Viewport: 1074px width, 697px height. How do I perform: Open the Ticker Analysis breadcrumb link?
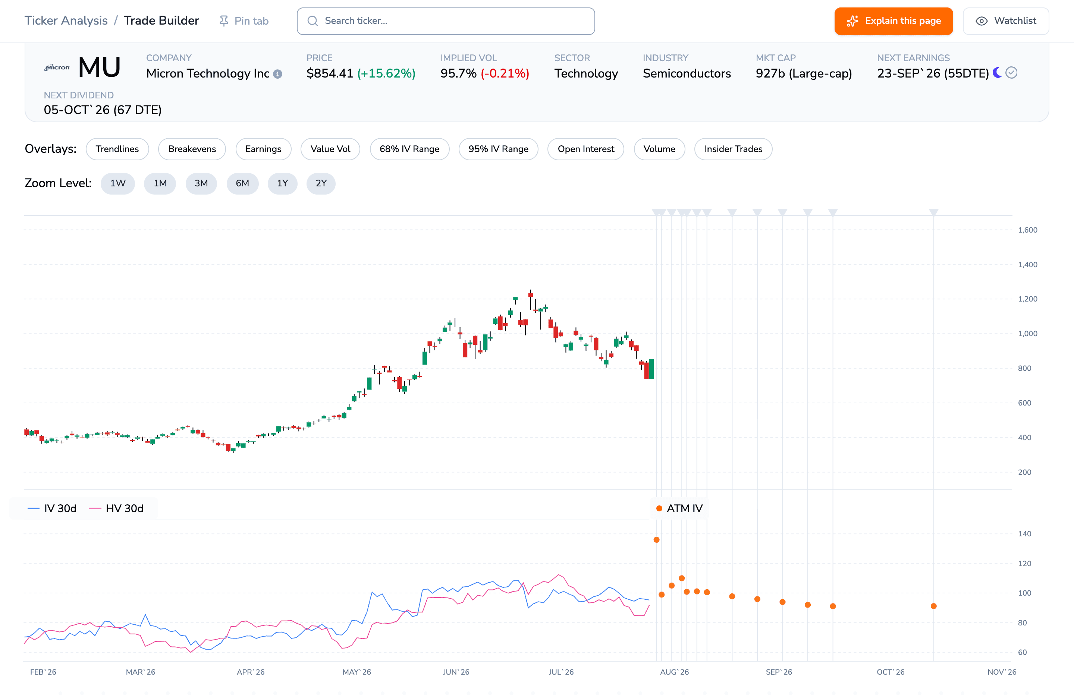pyautogui.click(x=66, y=21)
